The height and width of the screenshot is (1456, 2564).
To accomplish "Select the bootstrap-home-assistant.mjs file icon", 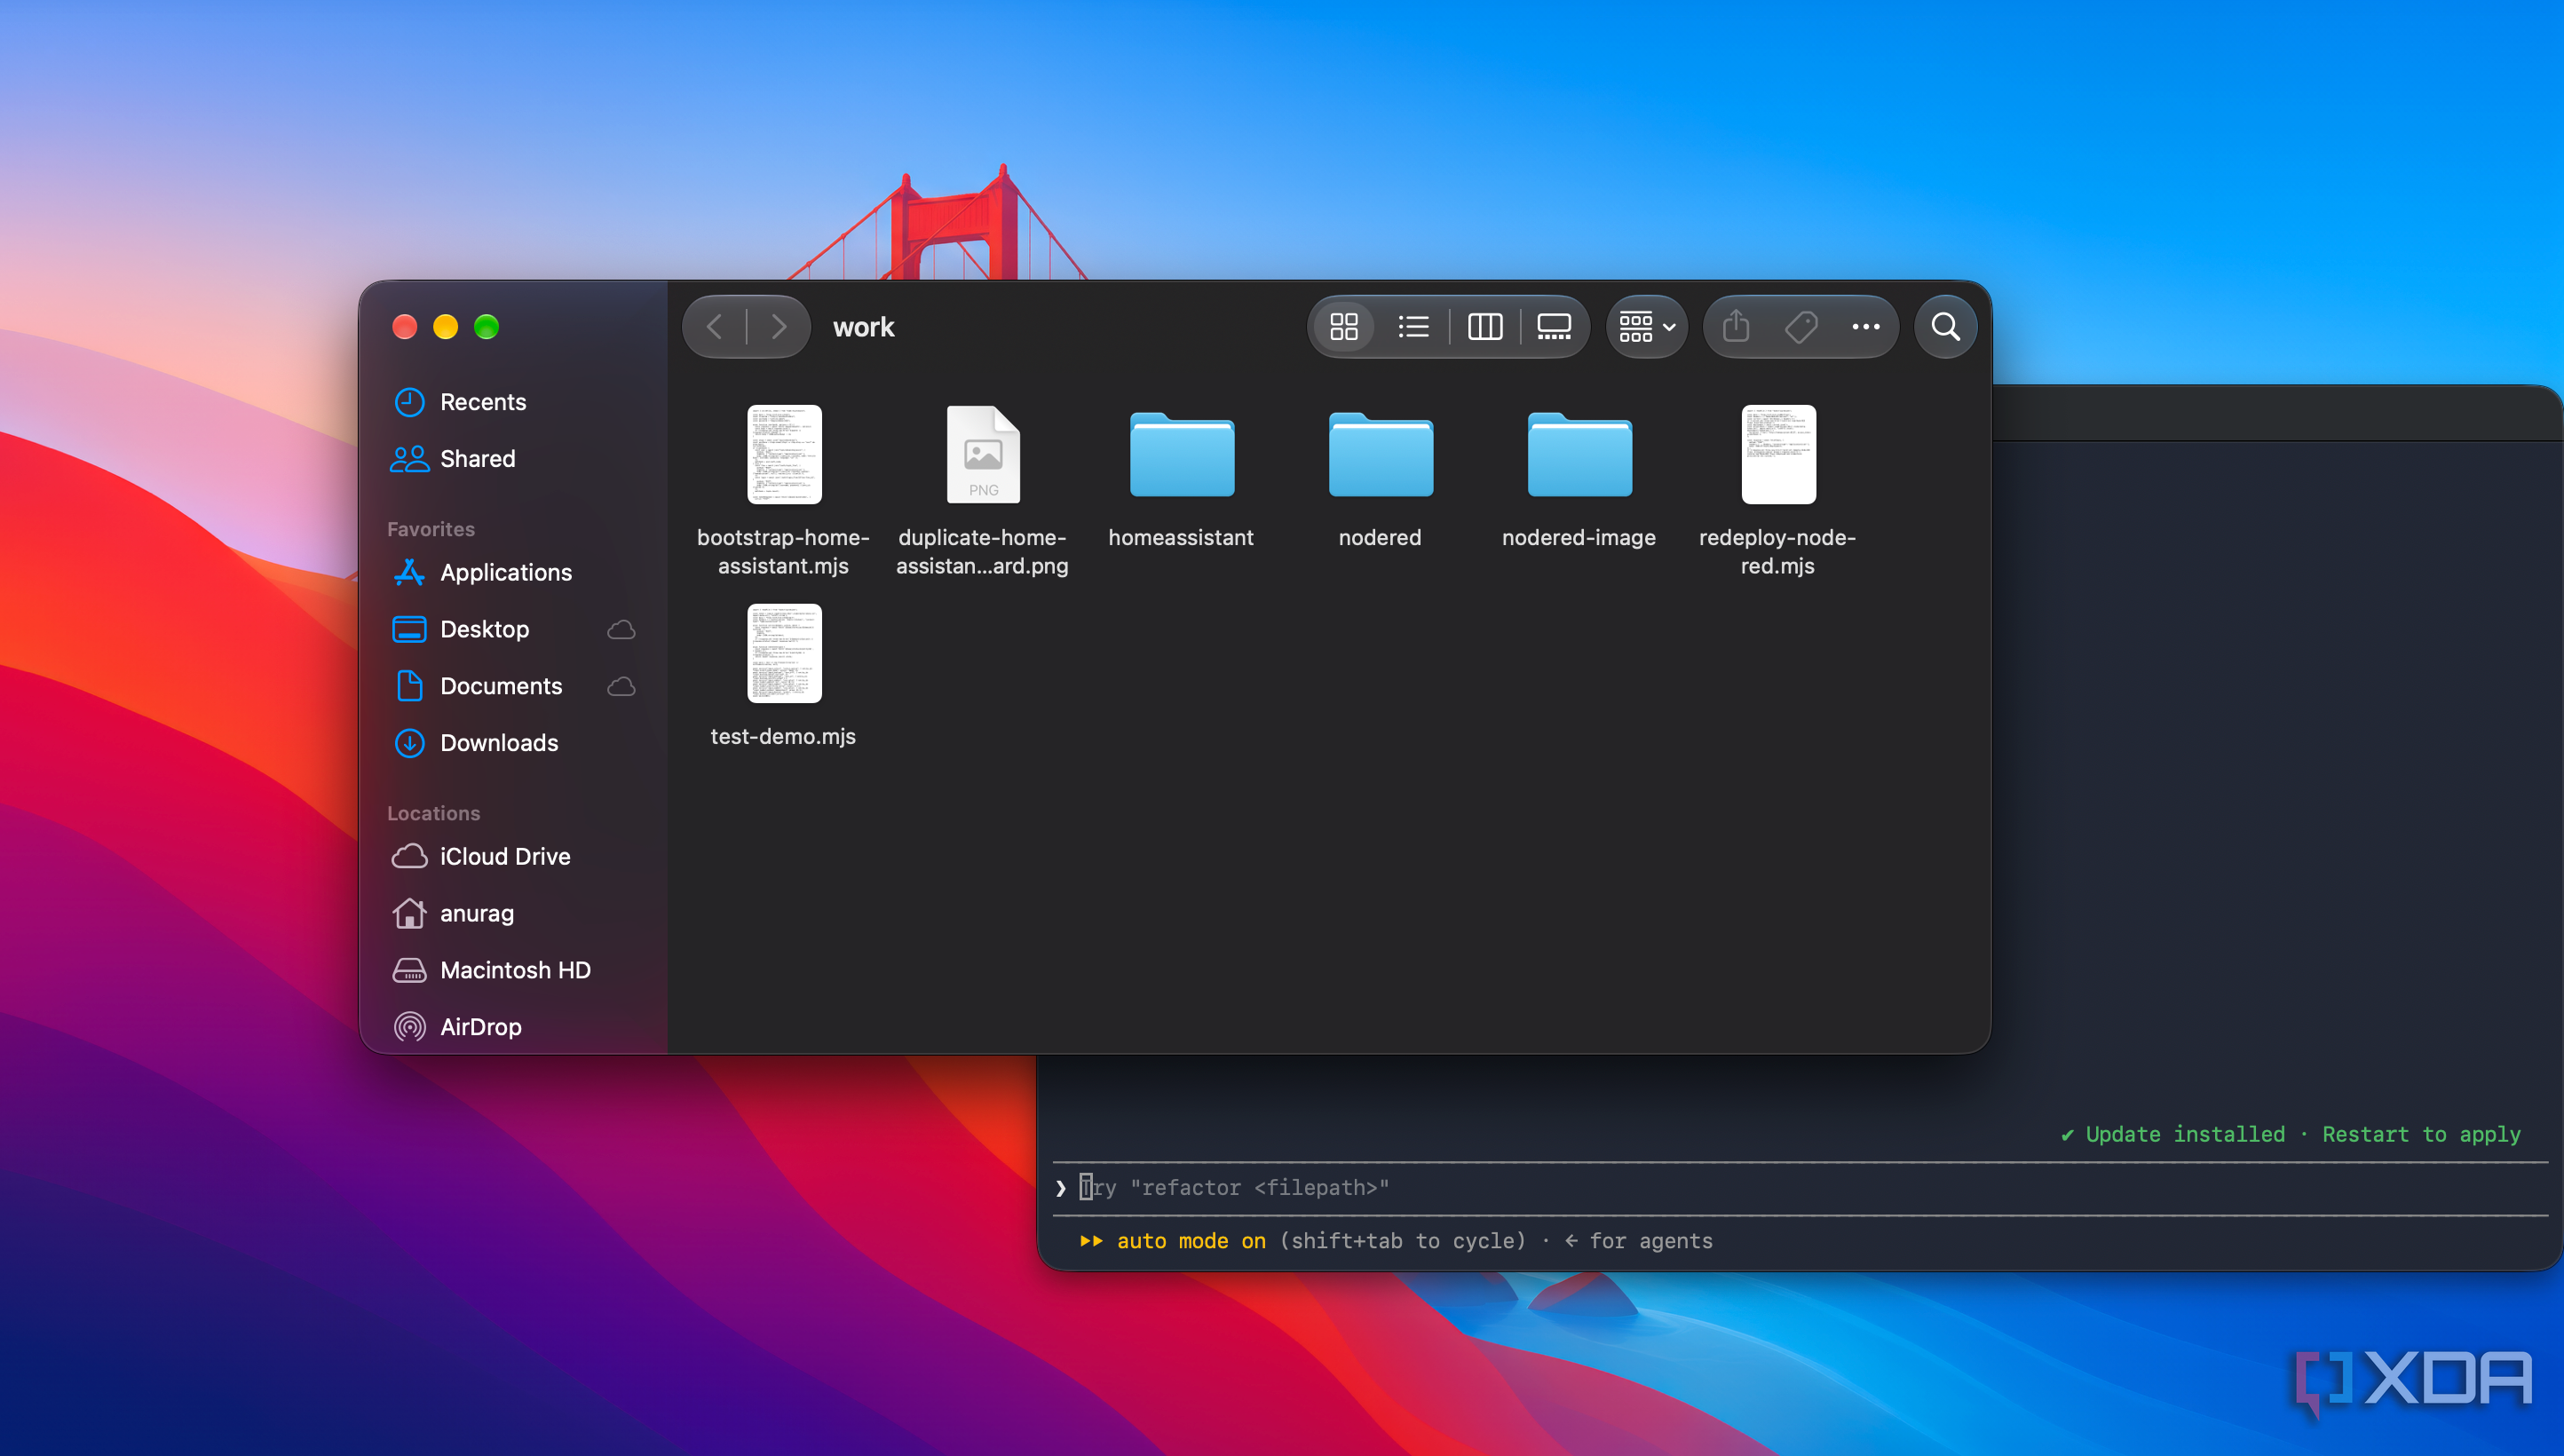I will point(784,455).
